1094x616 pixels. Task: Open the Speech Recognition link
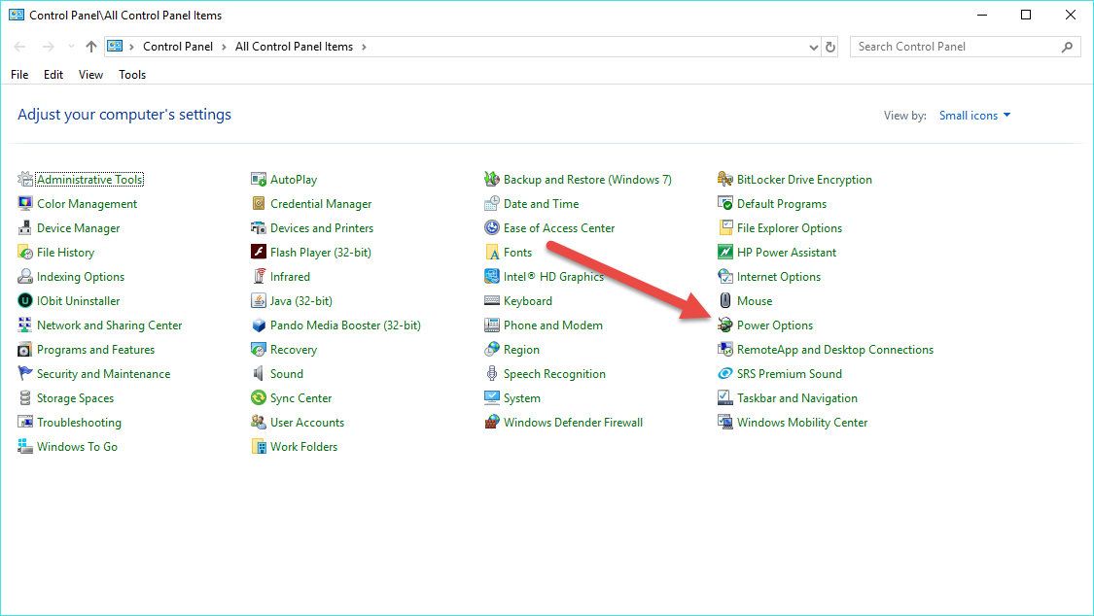pos(554,373)
